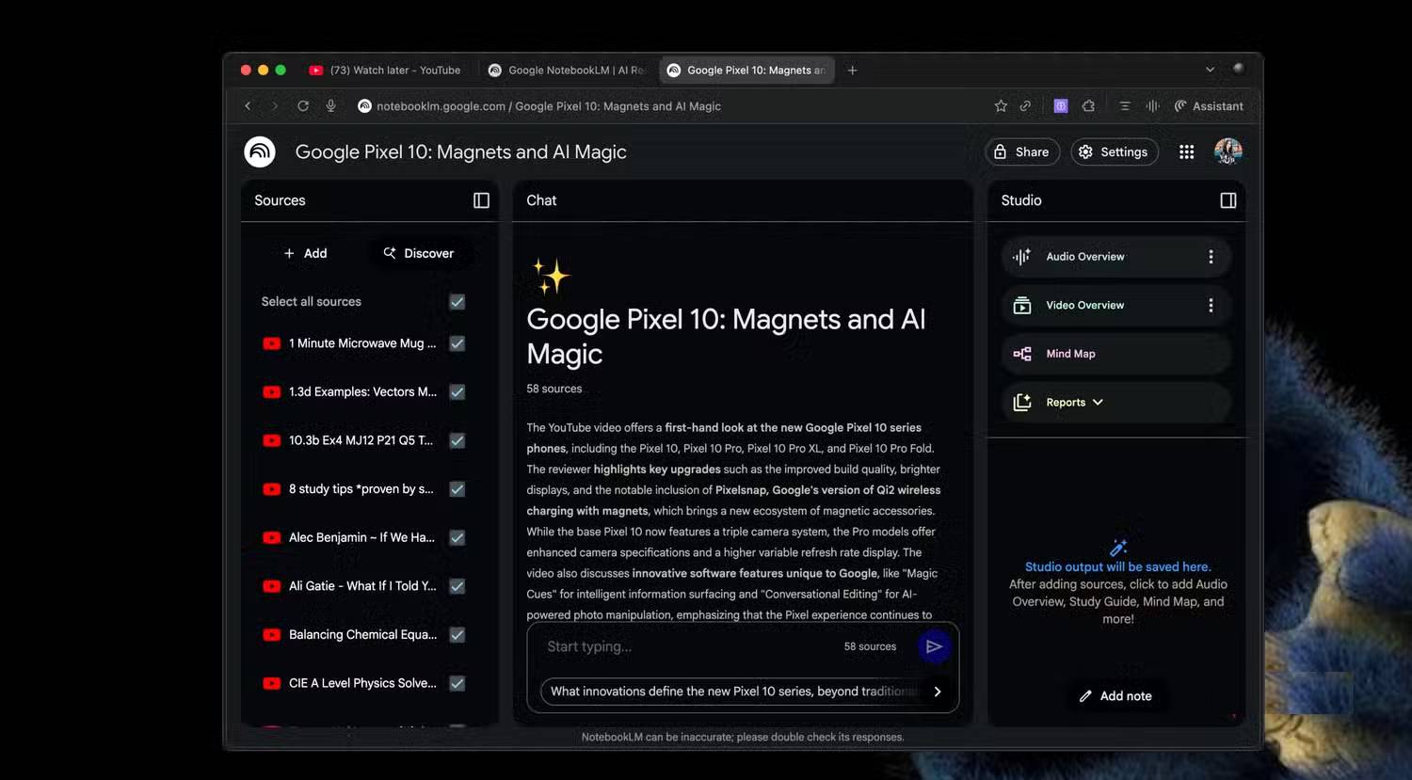Click the Share button
This screenshot has width=1412, height=780.
click(x=1022, y=151)
